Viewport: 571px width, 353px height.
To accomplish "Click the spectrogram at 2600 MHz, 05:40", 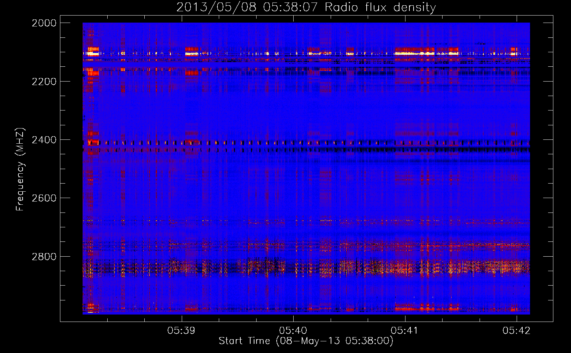I will pos(293,198).
